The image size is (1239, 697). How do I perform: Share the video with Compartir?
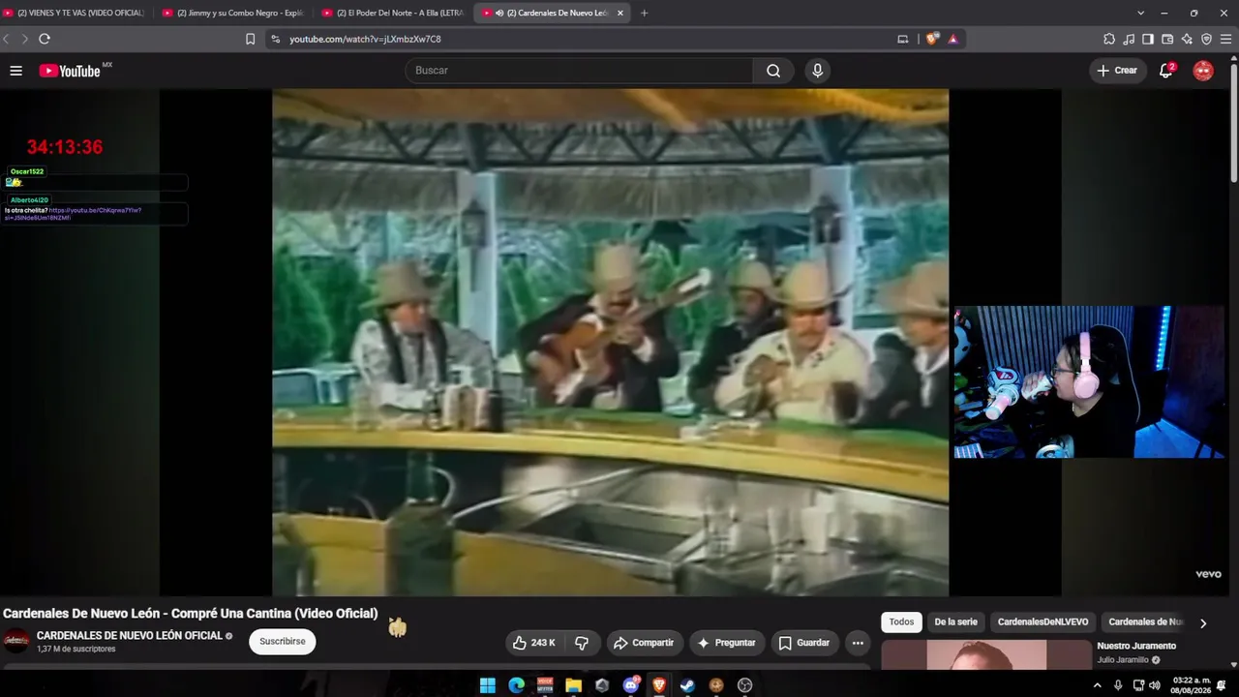644,643
